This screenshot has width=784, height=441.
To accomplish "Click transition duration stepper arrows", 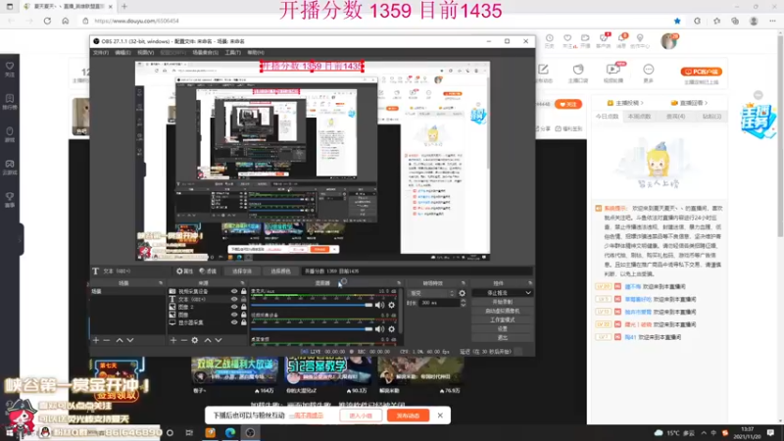I will click(x=463, y=303).
